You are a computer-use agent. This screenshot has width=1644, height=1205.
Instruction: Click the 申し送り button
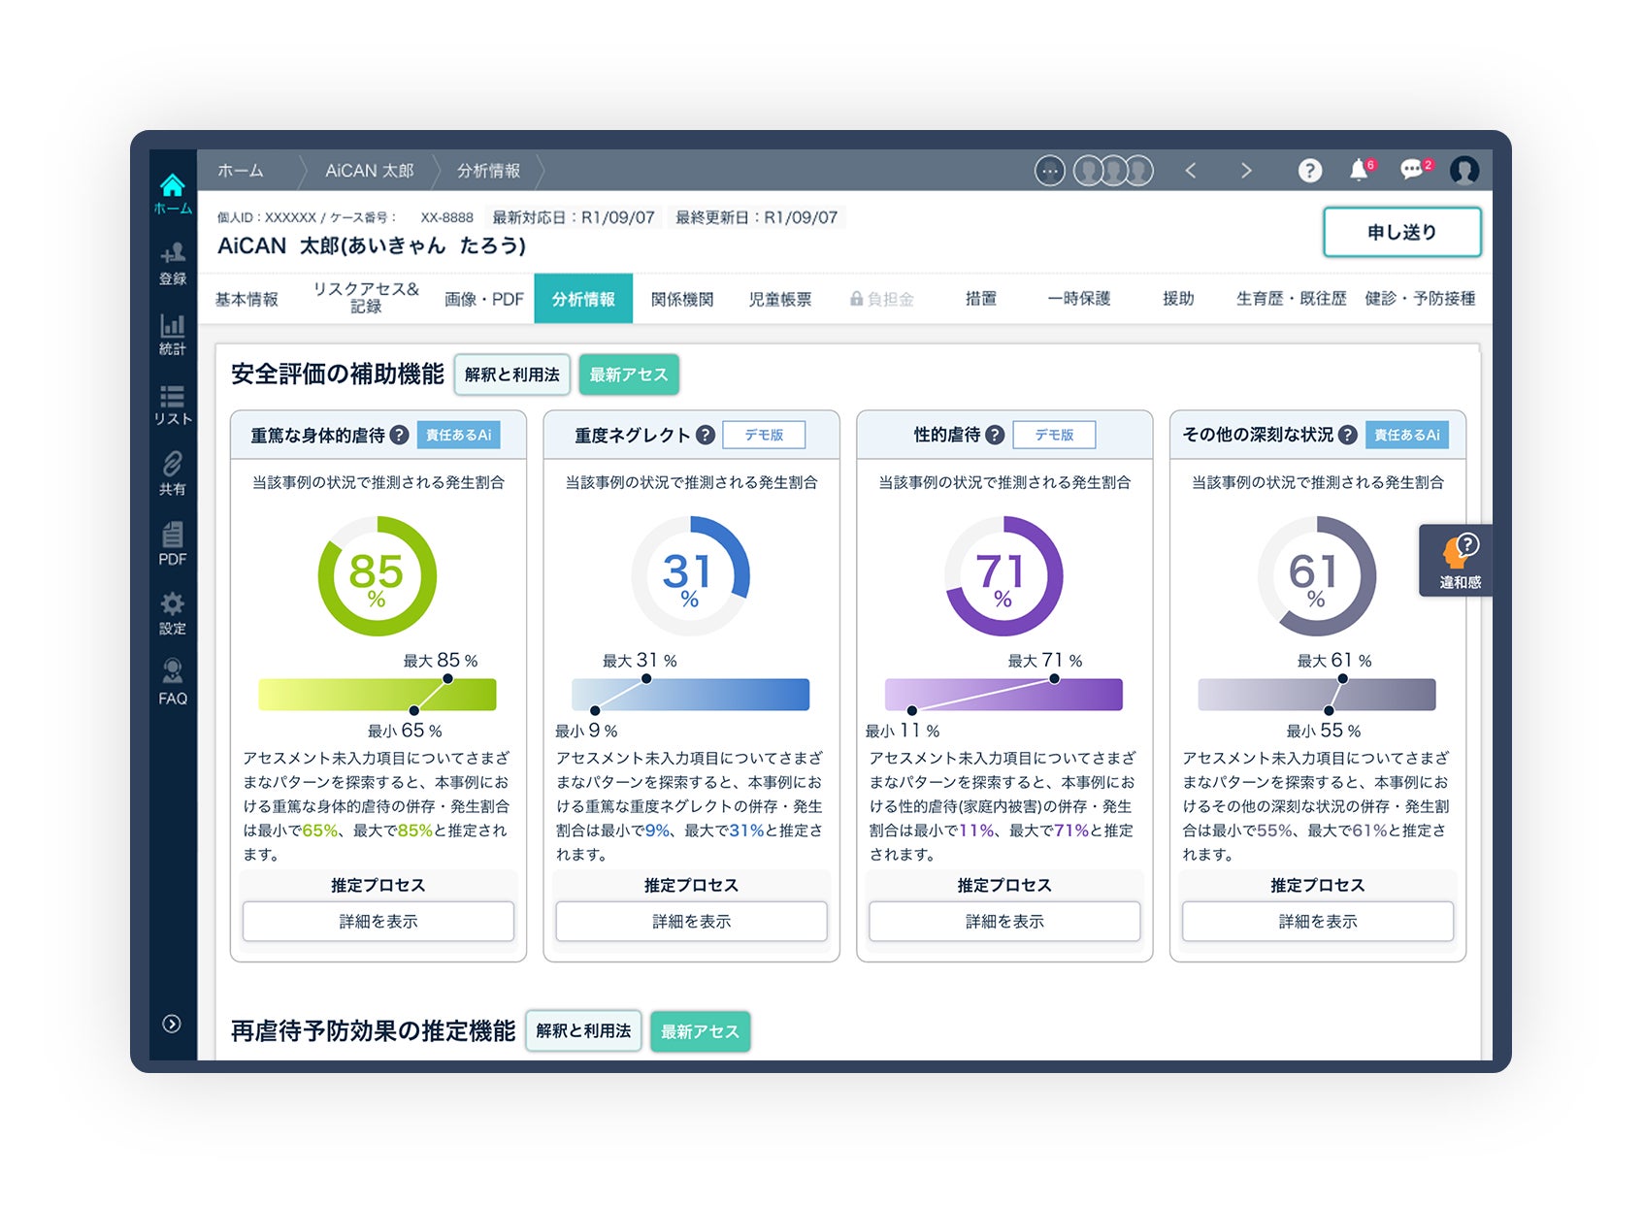(x=1402, y=232)
